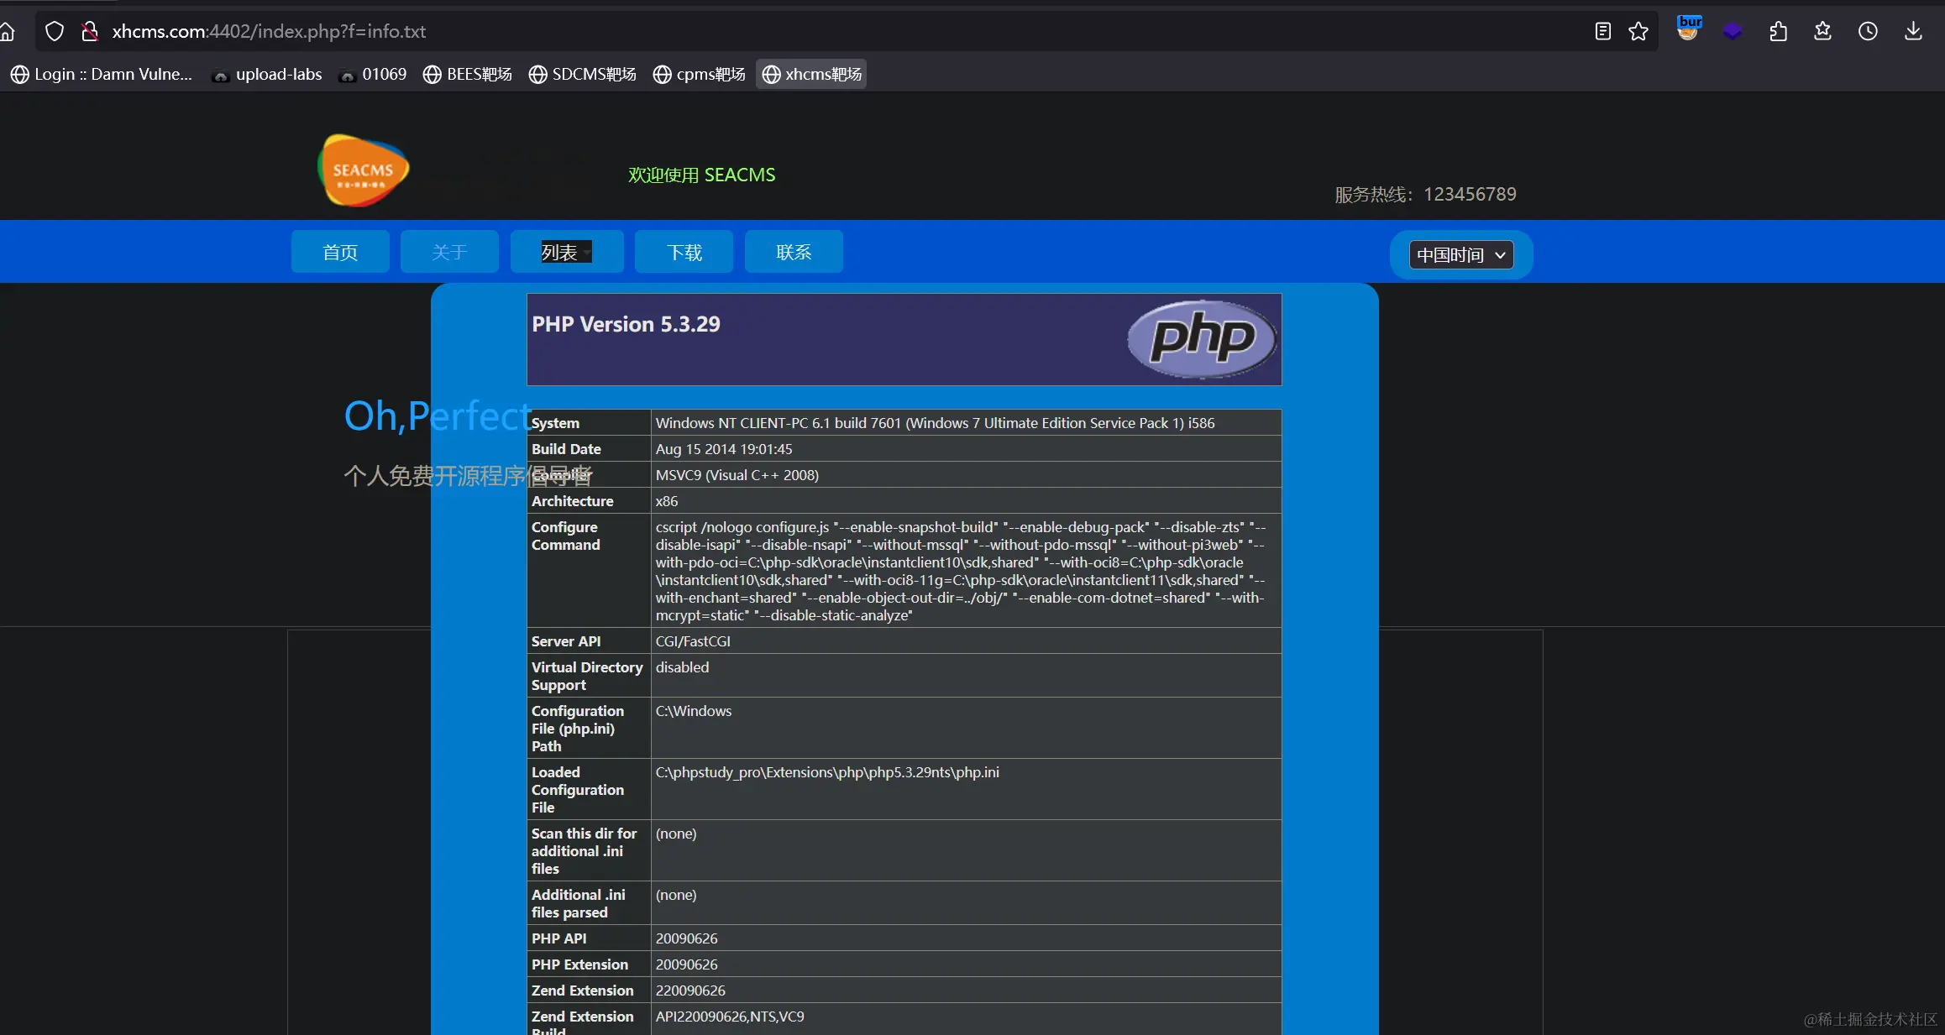Select the Virtual Directory Support label
The image size is (1945, 1035).
coord(587,676)
